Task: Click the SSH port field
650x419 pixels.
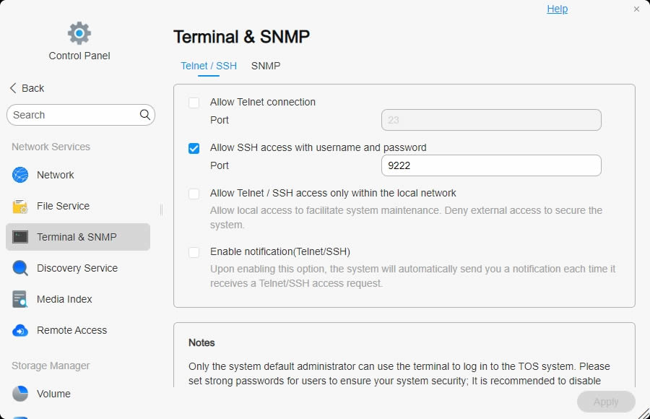Action: click(x=491, y=165)
